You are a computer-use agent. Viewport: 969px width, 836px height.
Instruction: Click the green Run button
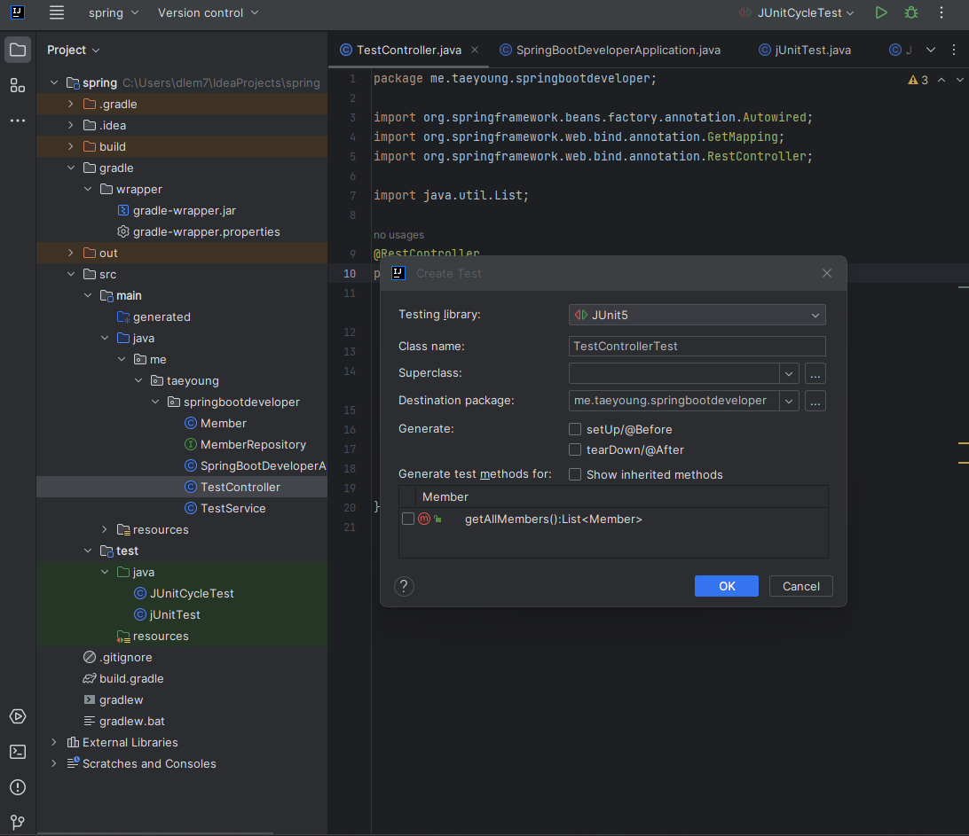880,12
